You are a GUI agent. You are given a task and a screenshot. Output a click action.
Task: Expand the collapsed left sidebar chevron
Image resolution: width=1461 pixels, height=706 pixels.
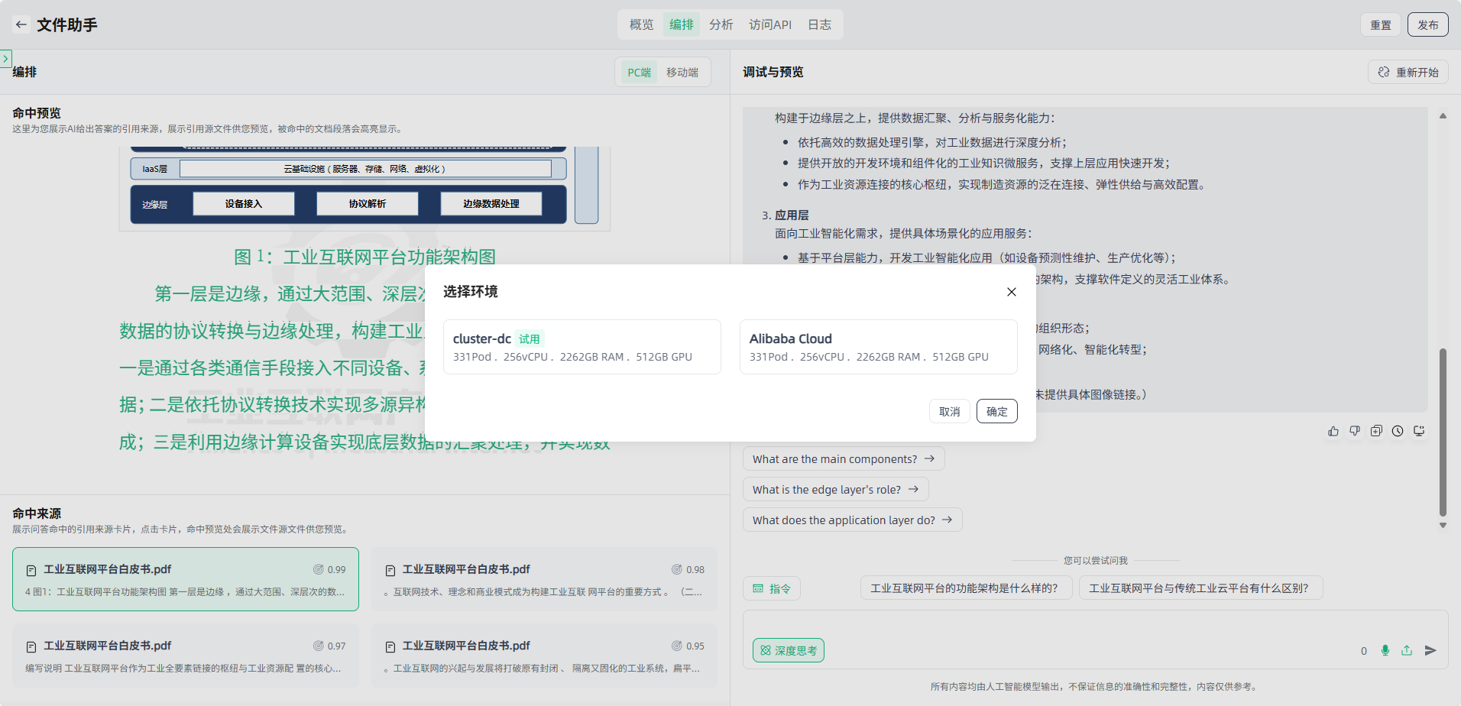coord(5,58)
